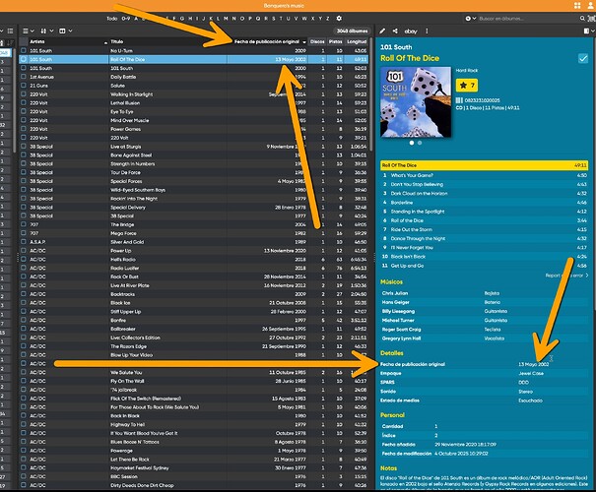The image size is (596, 492).
Task: Check the box for A.S.A.P. Silver And Gold
Action: [x=24, y=242]
